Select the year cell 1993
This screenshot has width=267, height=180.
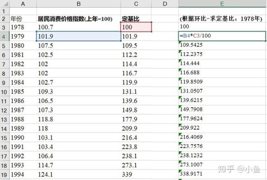pyautogui.click(x=23, y=165)
